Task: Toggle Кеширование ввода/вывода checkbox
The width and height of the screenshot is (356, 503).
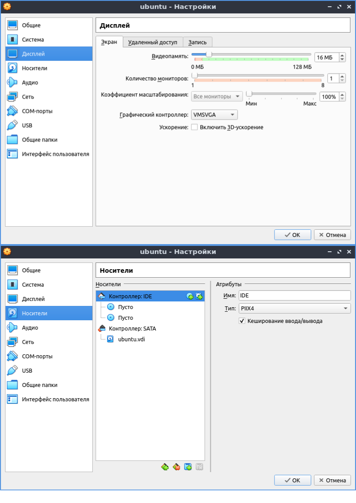Action: pos(242,321)
